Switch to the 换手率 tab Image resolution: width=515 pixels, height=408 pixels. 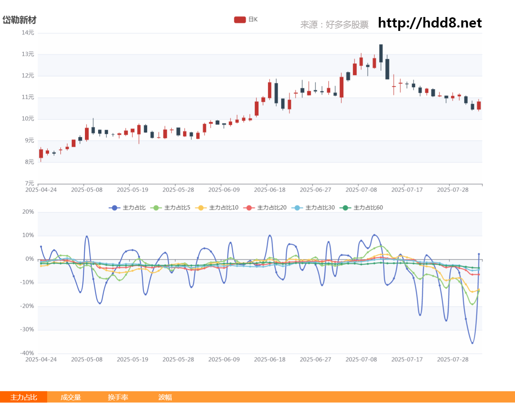[x=118, y=397]
